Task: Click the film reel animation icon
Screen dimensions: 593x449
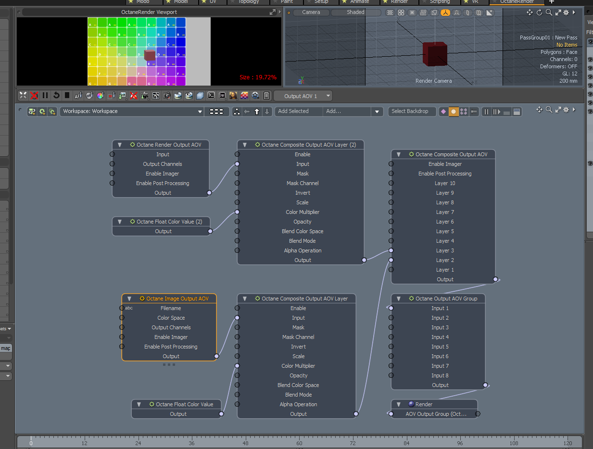Action: pyautogui.click(x=255, y=96)
